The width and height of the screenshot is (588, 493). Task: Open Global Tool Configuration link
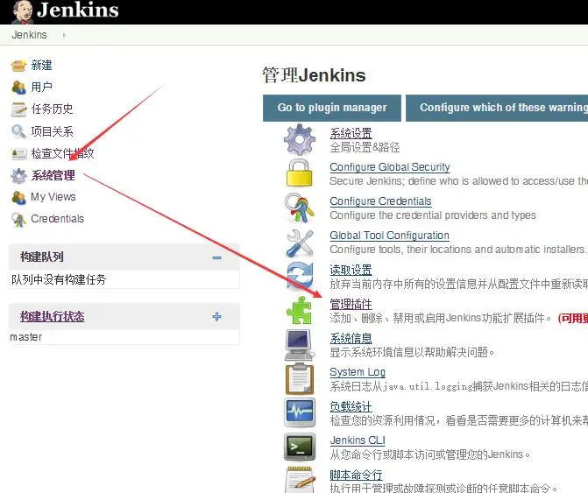pyautogui.click(x=389, y=236)
